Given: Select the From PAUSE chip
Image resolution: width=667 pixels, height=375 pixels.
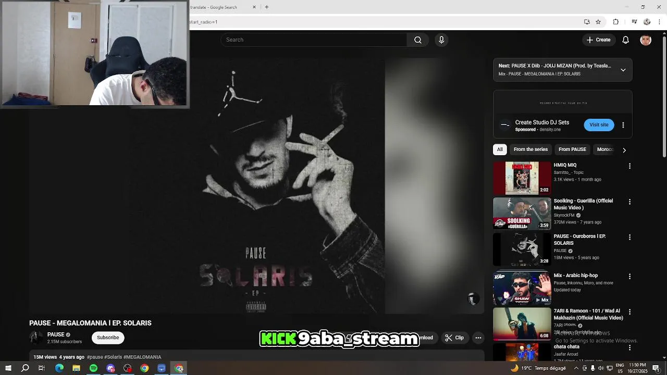Looking at the screenshot, I should [x=572, y=149].
